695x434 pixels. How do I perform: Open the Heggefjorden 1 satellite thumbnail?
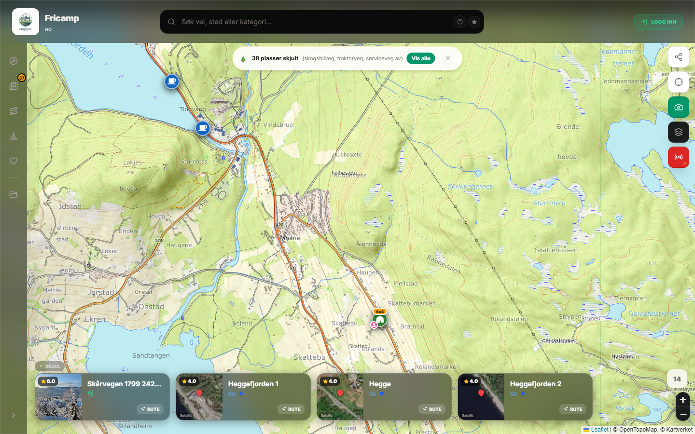[x=199, y=397]
